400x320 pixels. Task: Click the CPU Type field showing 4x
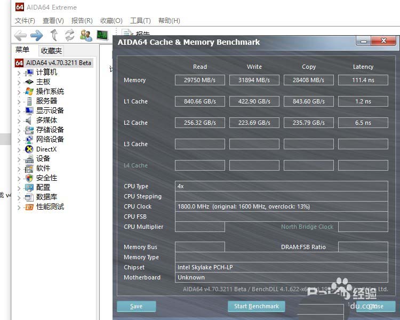282,186
